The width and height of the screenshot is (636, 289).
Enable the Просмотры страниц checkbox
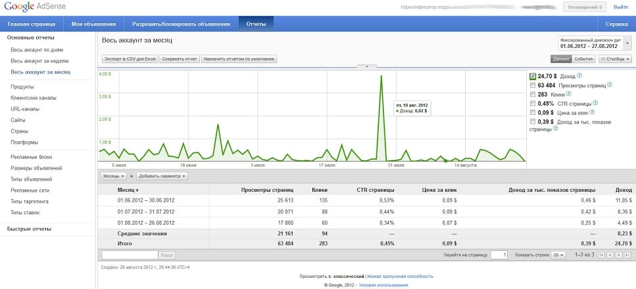(533, 85)
